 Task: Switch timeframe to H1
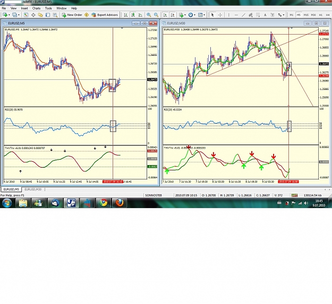click(320, 15)
